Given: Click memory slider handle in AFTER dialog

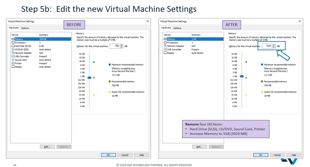Looking at the screenshot, I should [x=241, y=77].
